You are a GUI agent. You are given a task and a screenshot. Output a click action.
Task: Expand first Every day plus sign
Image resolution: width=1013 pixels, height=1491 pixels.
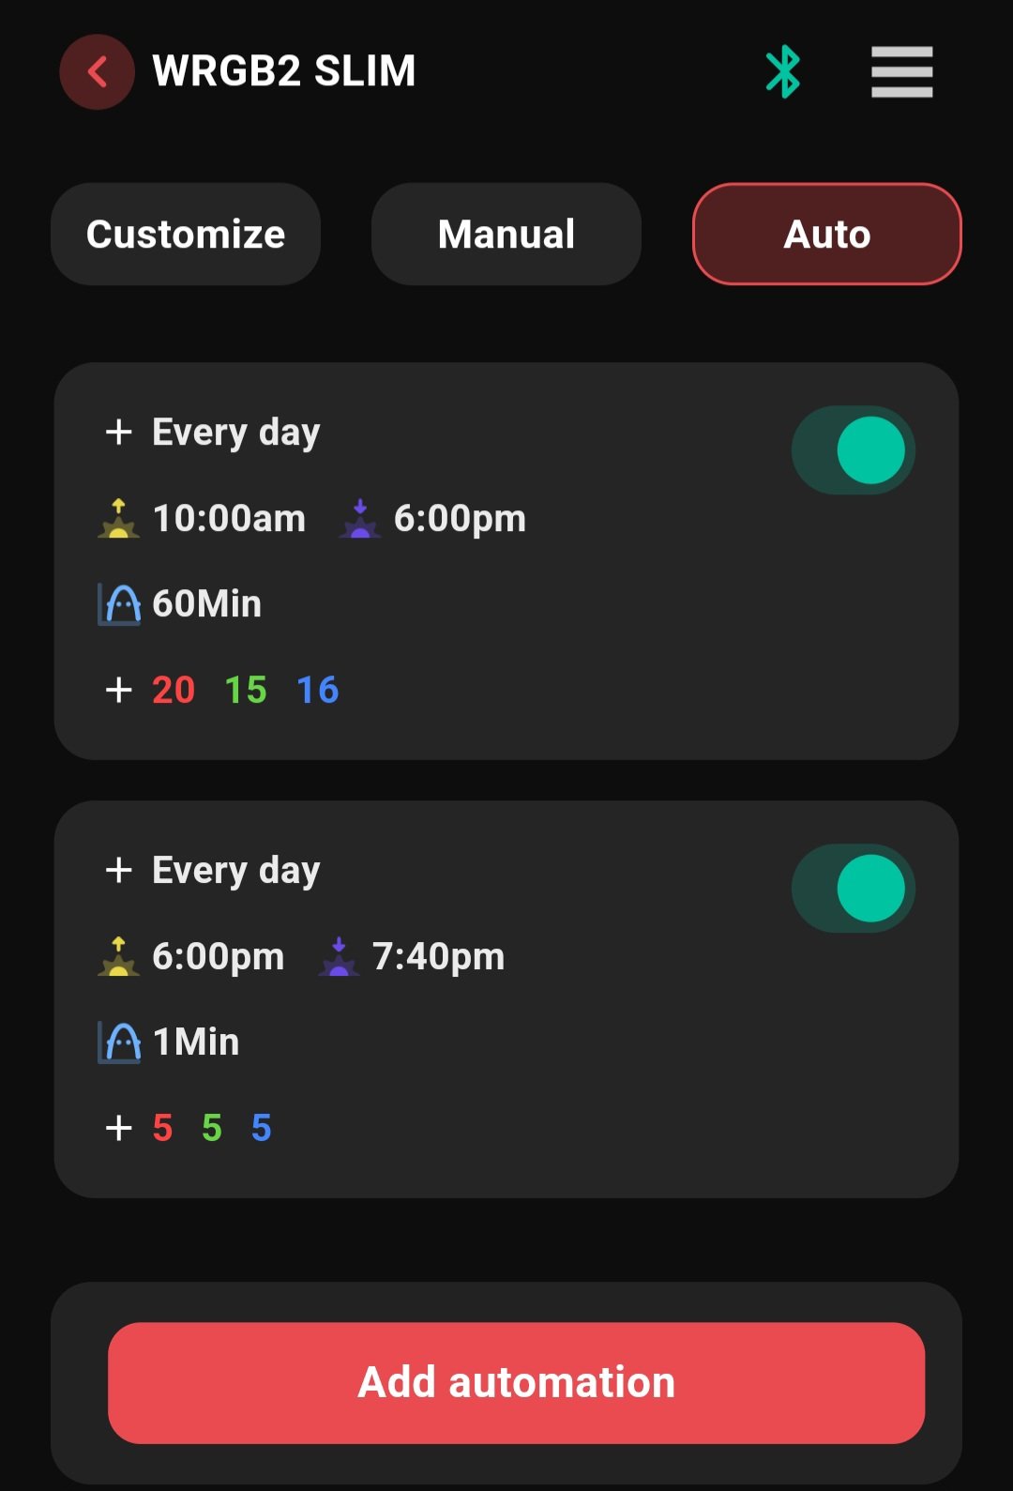118,433
